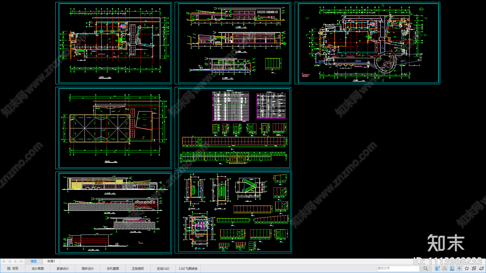Screen dimensions: 486x273
Task: Toggle object snap icon in status bar
Action: click(x=437, y=268)
